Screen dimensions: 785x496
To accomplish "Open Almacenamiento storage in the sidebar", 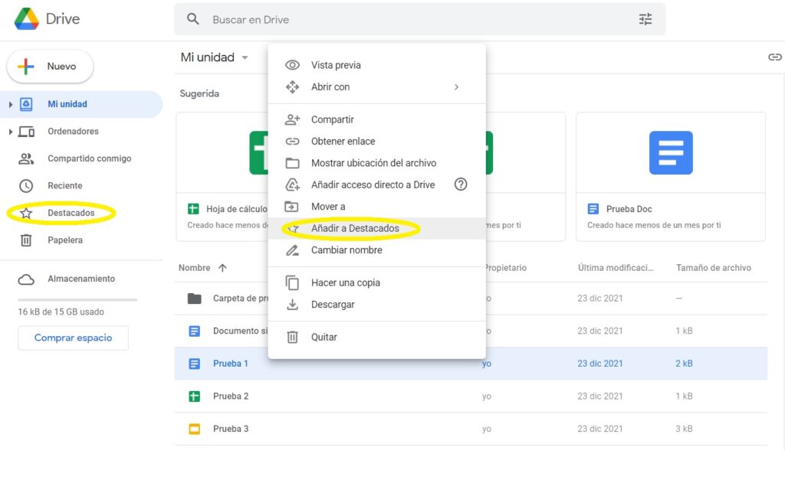I will [x=80, y=279].
